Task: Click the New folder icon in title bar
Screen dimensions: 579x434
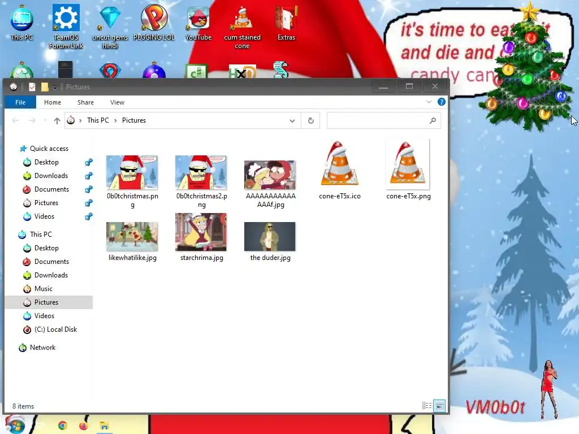Action: coord(45,86)
